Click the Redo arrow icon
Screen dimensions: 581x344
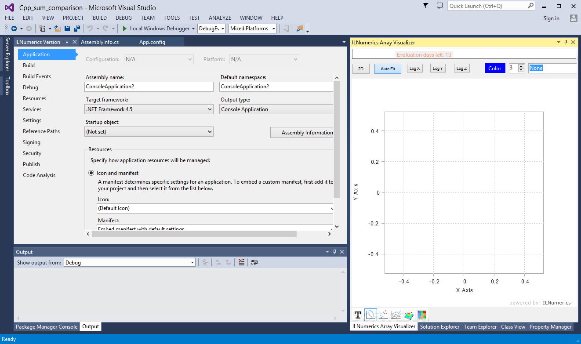[105, 29]
